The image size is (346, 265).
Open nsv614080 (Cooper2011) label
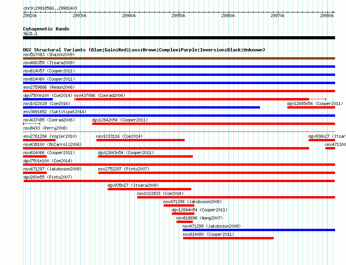pos(208,234)
